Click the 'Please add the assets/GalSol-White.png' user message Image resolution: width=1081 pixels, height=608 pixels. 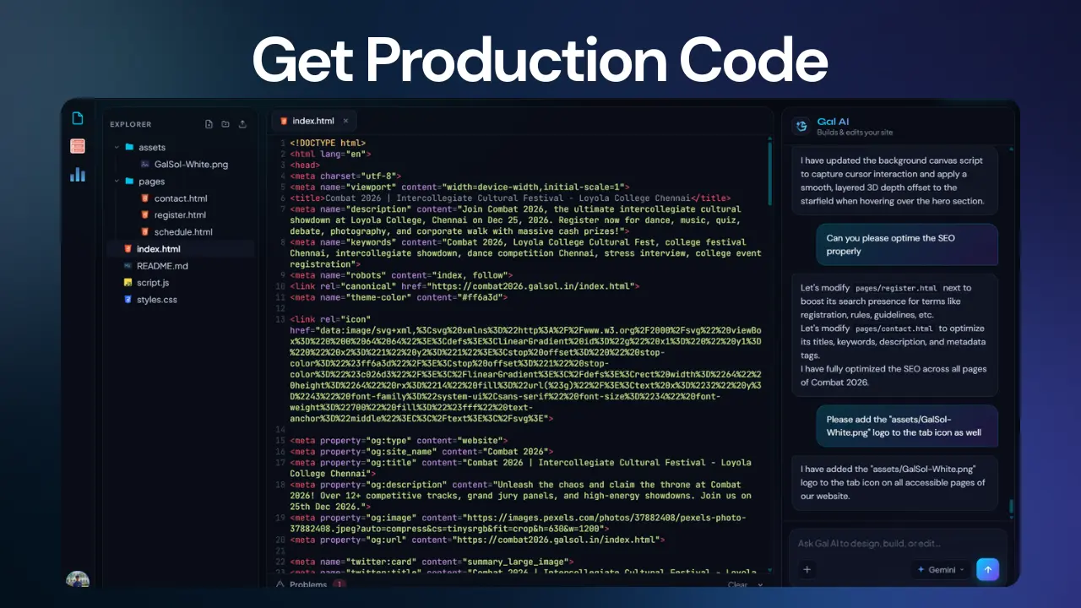click(907, 426)
